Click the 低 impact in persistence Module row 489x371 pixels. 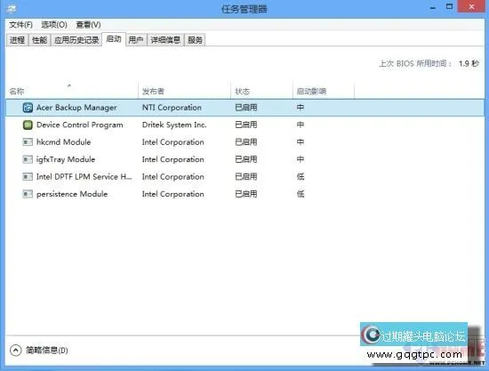pyautogui.click(x=301, y=194)
